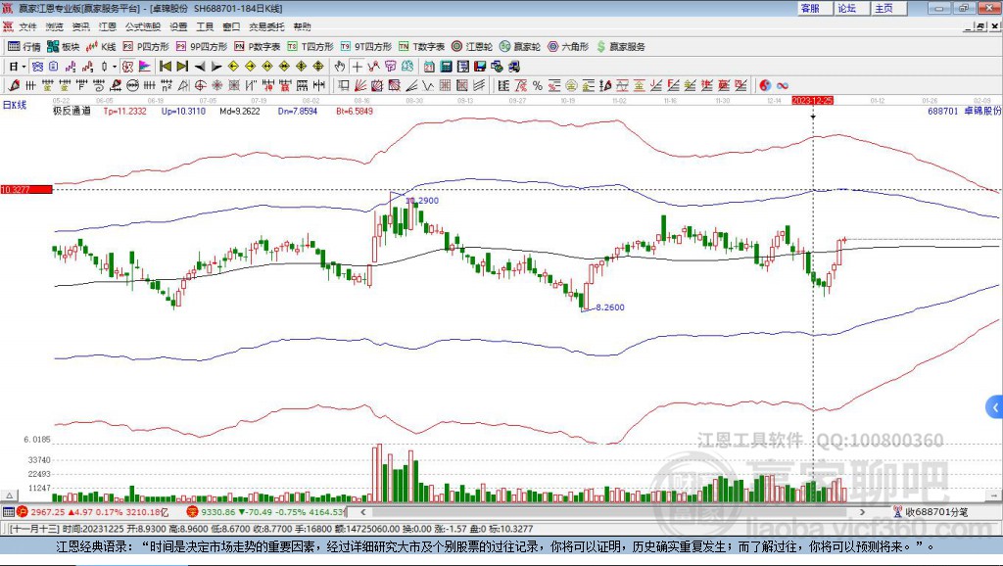Open the 9P四方形 tool

click(202, 47)
